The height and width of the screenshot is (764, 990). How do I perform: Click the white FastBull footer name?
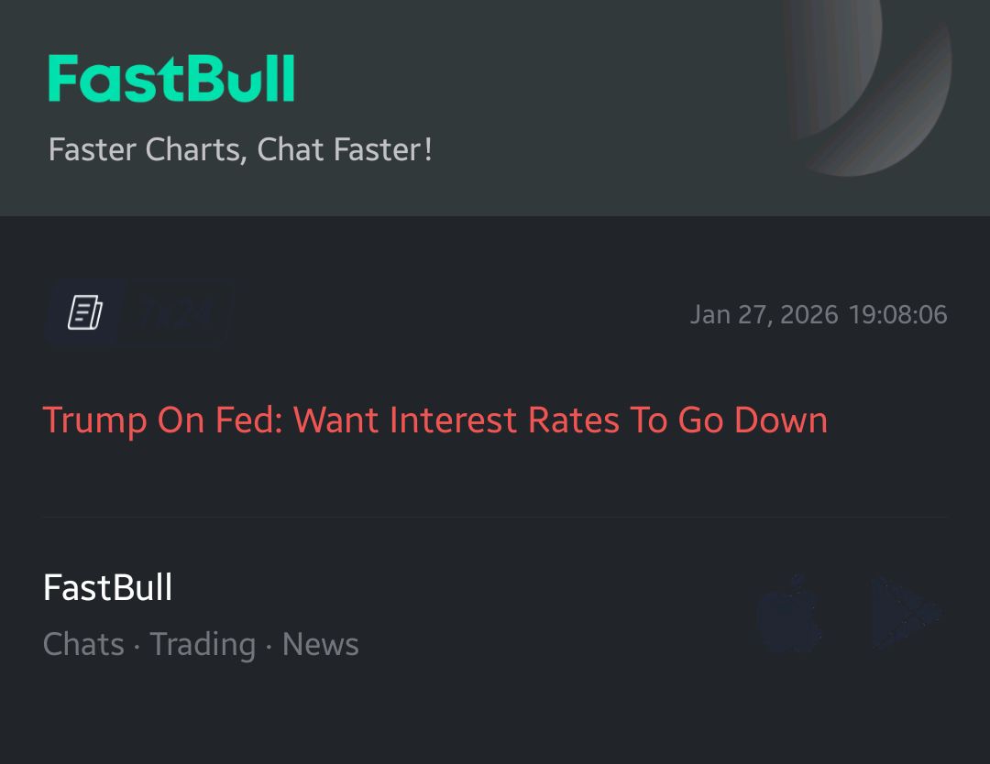click(108, 587)
